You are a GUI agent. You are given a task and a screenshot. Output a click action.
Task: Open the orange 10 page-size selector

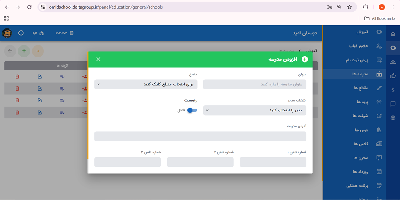tap(38, 51)
